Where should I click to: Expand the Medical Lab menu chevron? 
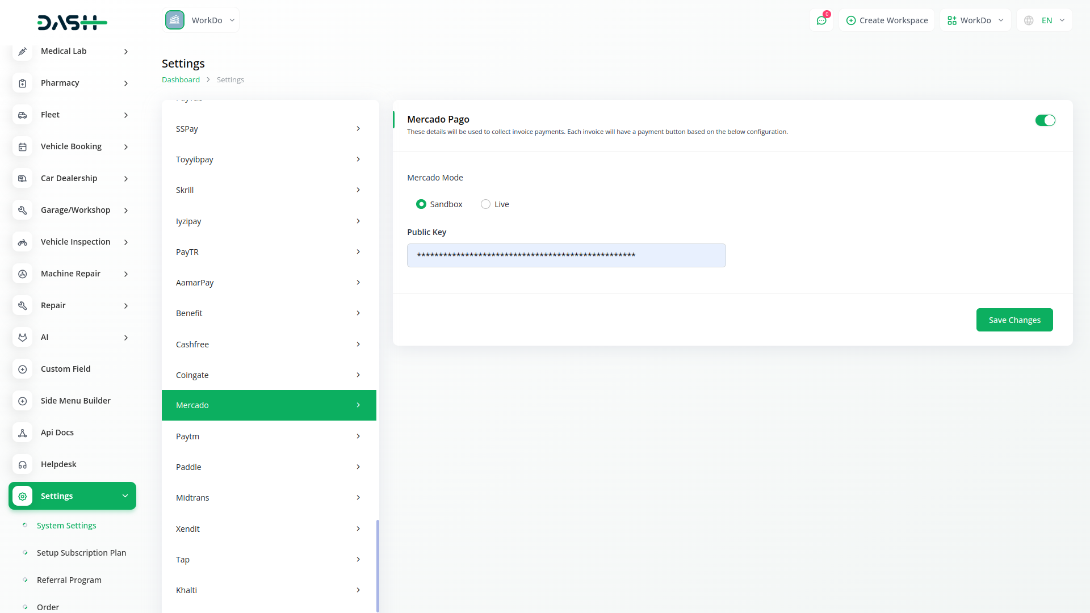126,52
